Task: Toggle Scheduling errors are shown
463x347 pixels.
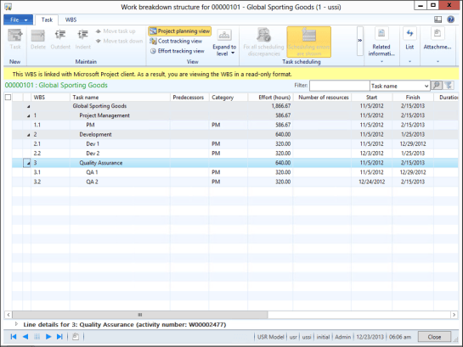Action: point(308,42)
